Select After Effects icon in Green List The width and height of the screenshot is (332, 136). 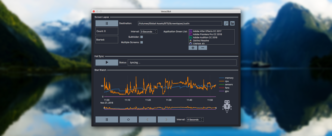191,31
